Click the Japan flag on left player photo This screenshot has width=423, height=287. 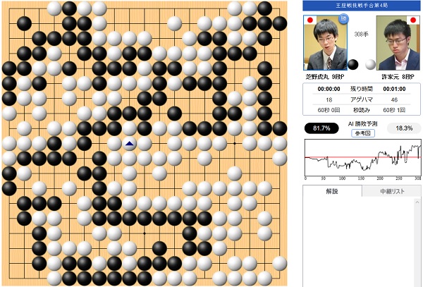(310, 20)
